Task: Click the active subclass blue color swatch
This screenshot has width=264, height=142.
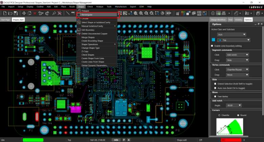Action: coord(214,40)
